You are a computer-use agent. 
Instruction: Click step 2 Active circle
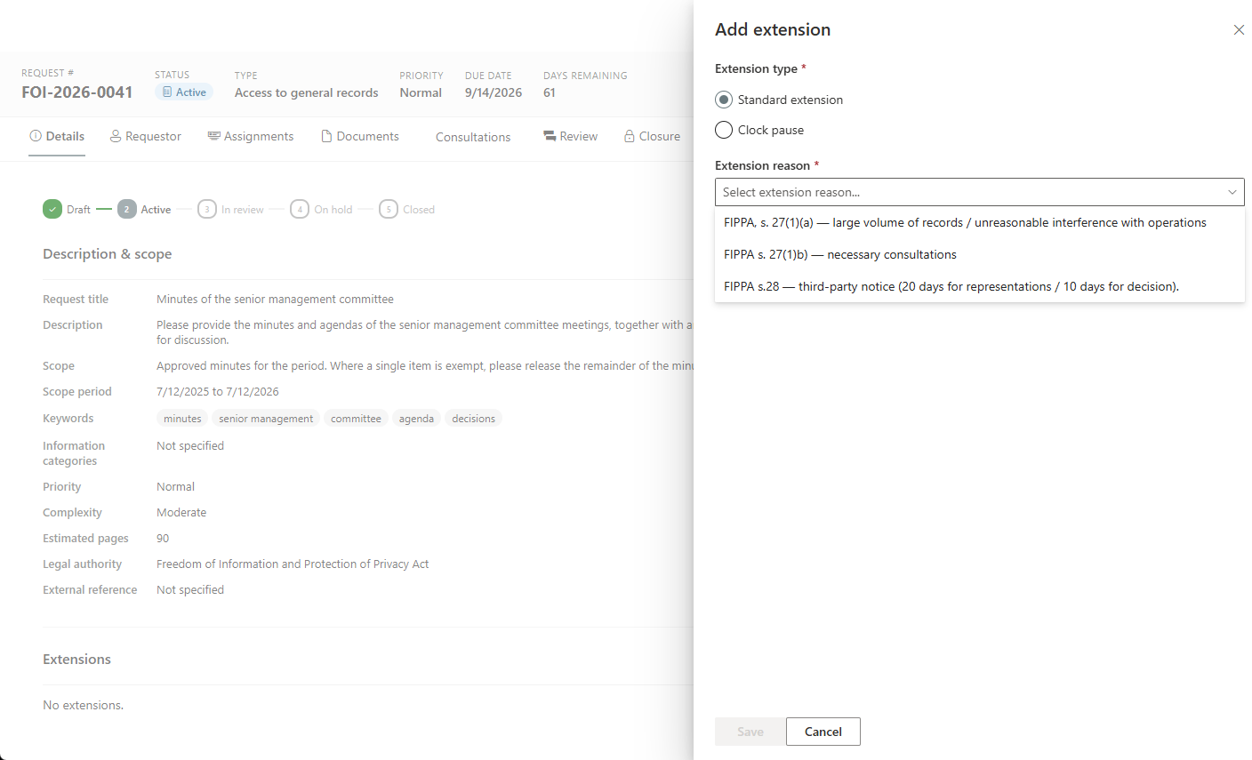[x=126, y=210]
